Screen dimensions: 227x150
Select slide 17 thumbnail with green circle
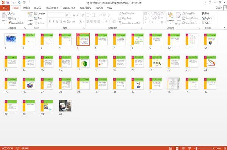pos(83,61)
